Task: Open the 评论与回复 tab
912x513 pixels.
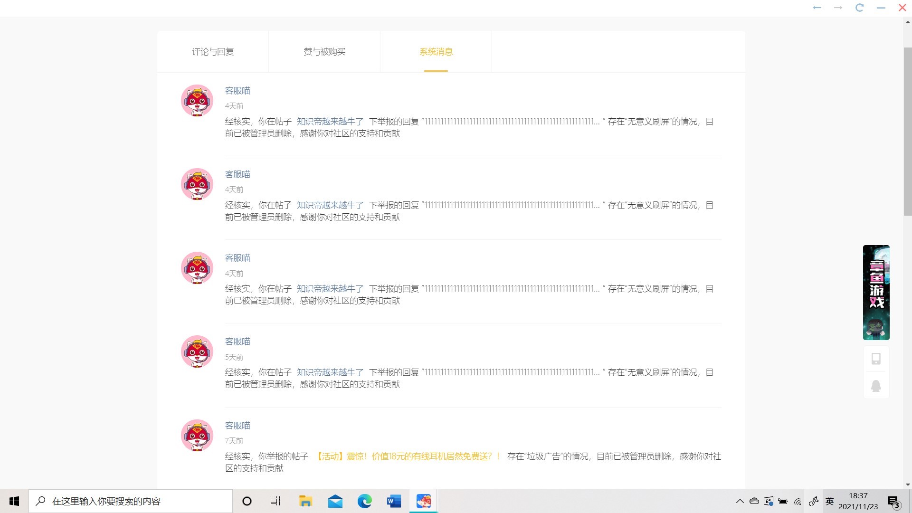Action: click(x=213, y=52)
